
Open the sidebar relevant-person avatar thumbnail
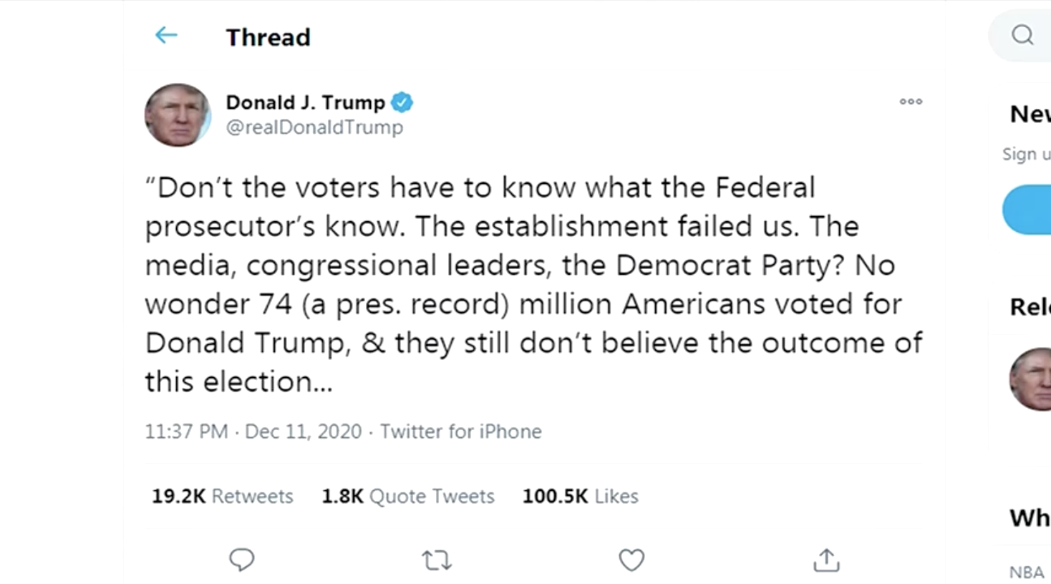(1031, 379)
